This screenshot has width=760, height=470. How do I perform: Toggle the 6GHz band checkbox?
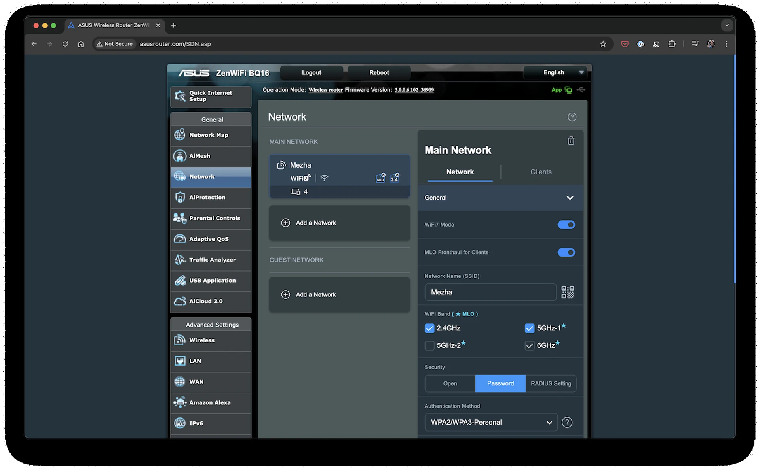click(x=529, y=345)
